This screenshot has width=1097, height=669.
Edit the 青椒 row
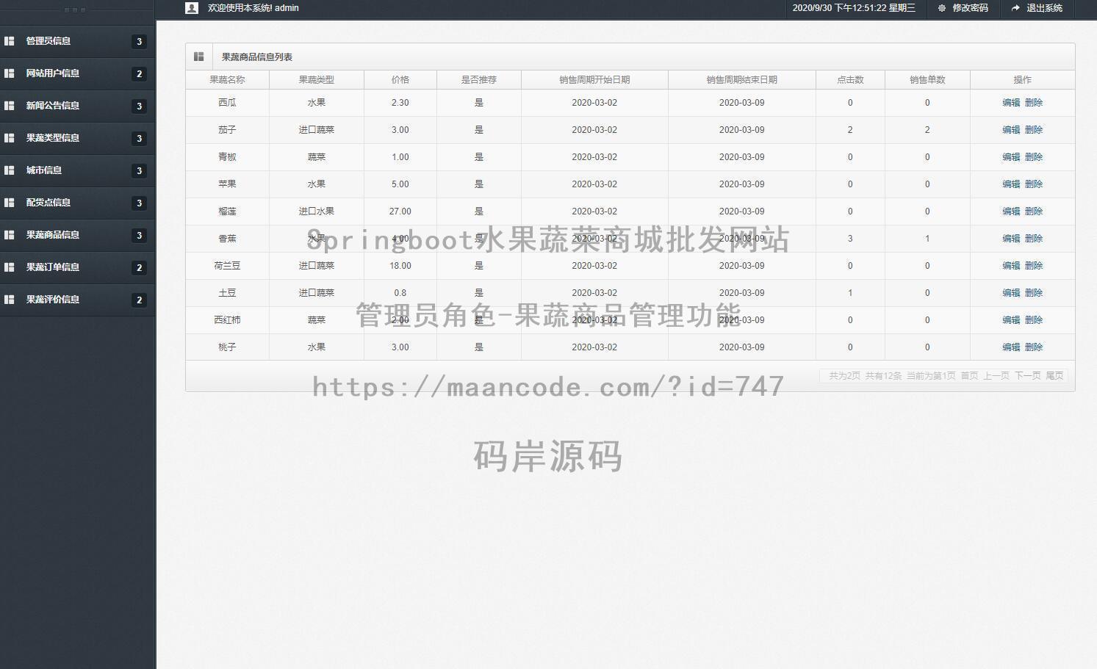[1011, 157]
